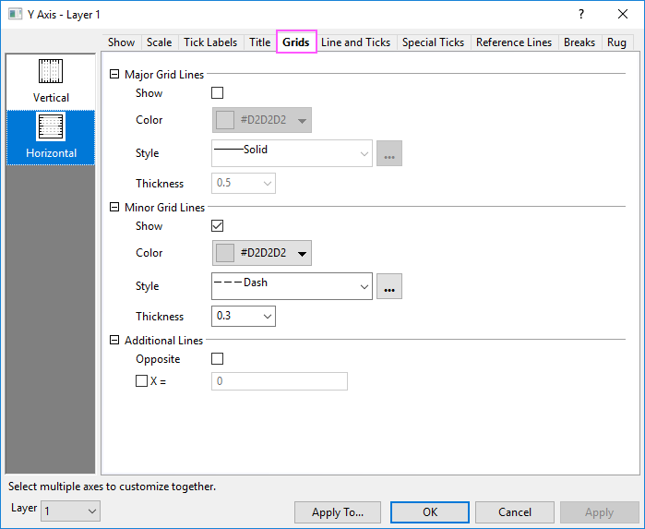
Task: Collapse the Additional Lines section
Action: pos(114,341)
